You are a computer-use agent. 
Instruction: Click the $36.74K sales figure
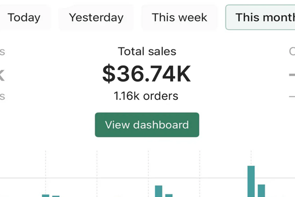147,74
